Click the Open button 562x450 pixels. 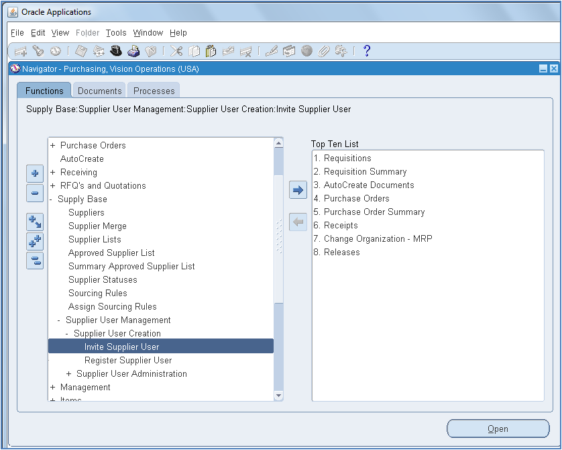click(x=498, y=429)
